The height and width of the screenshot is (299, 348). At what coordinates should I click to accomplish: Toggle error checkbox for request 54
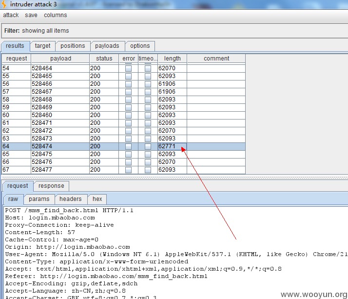(x=128, y=68)
